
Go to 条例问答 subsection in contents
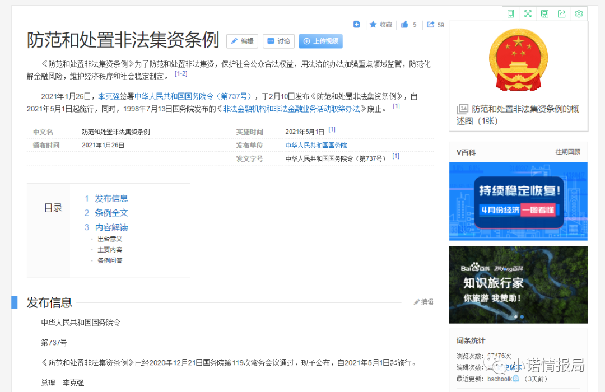point(110,260)
